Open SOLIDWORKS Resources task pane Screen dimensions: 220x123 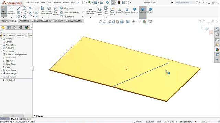(x=217, y=29)
